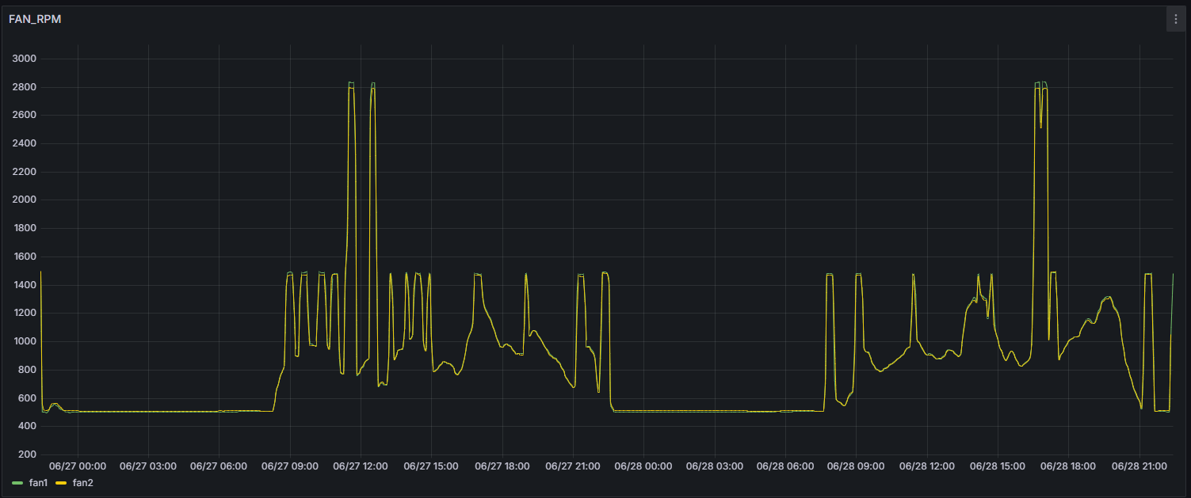Toggle the fan2 series in the legend
Image resolution: width=1191 pixels, height=498 pixels.
pyautogui.click(x=83, y=482)
